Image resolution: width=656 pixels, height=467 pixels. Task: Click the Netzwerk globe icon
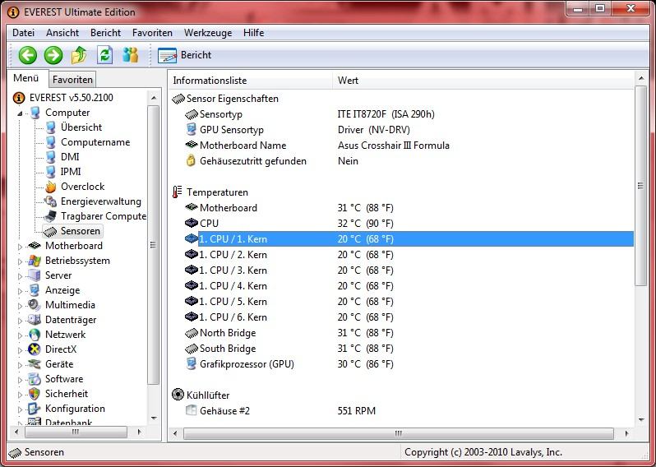click(35, 335)
